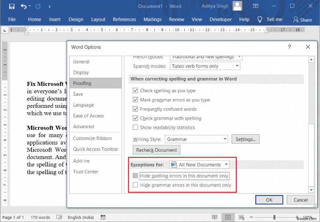Open Ribbon Display Options icon

[256, 6]
